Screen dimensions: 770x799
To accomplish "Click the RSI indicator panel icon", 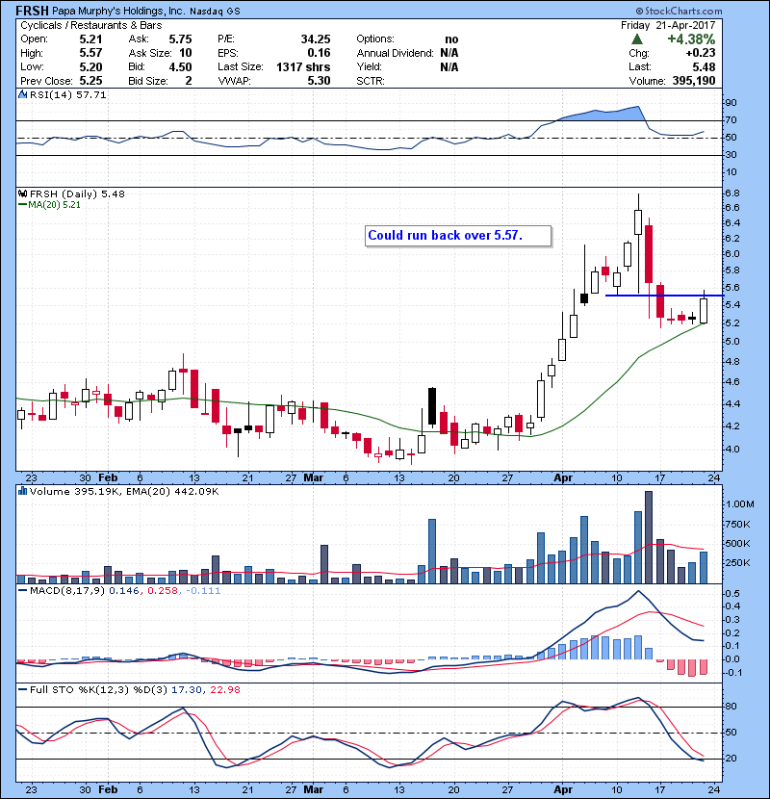I will pos(22,94).
